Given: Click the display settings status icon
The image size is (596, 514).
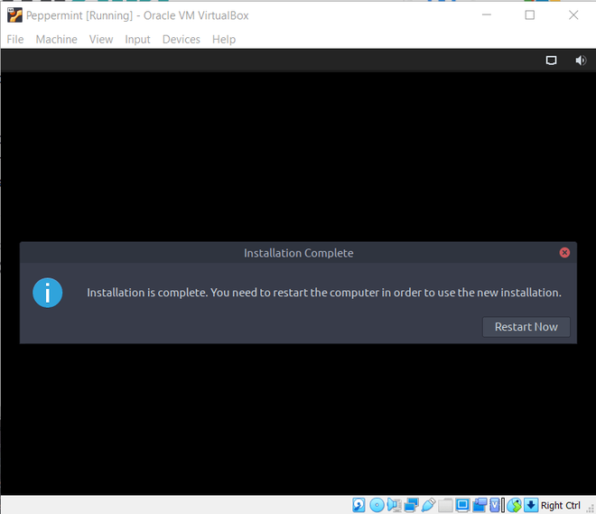Looking at the screenshot, I should pos(462,505).
